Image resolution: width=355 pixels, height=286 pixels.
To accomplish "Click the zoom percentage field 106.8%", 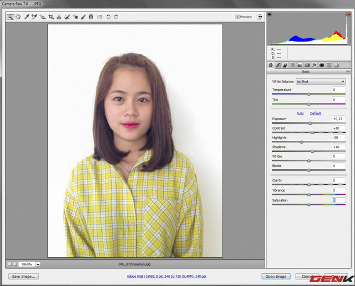I will point(27,264).
